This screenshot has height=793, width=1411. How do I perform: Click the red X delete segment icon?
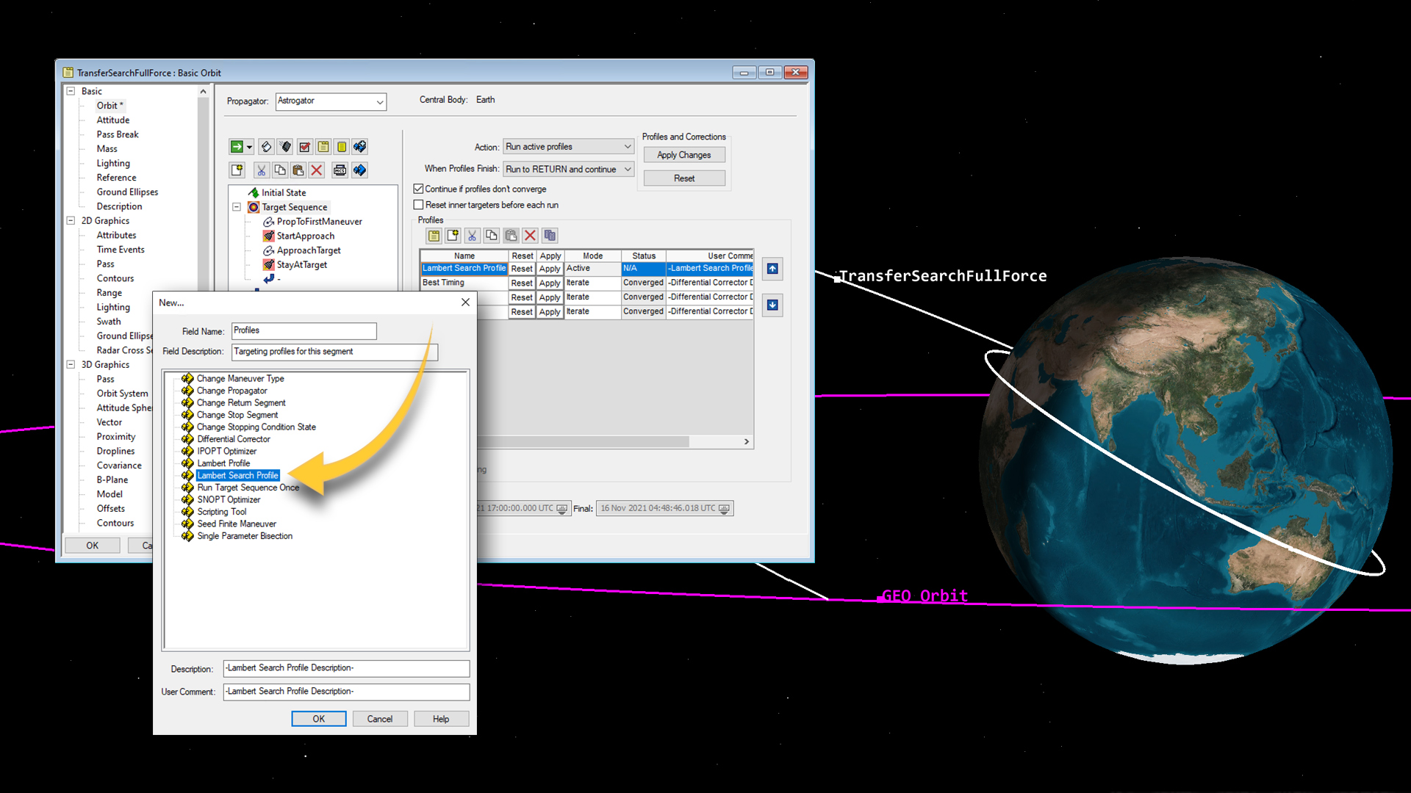[317, 170]
